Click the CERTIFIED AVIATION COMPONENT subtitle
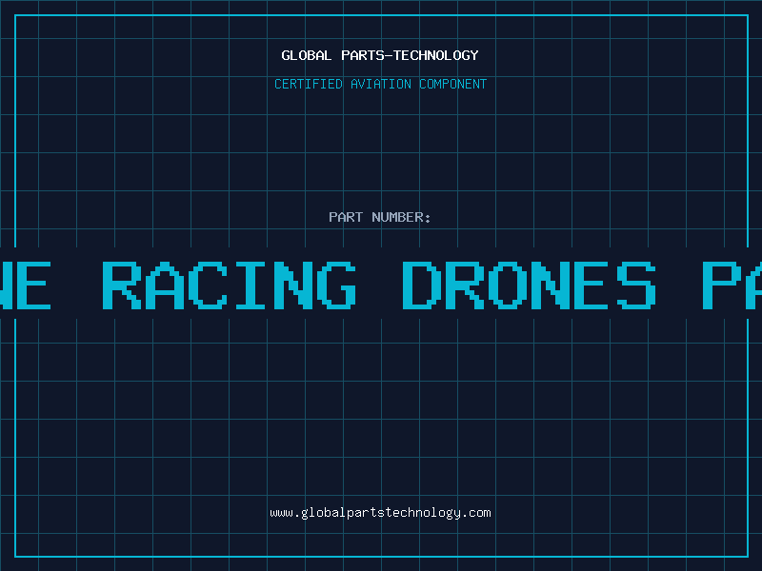Image resolution: width=762 pixels, height=571 pixels. [380, 84]
